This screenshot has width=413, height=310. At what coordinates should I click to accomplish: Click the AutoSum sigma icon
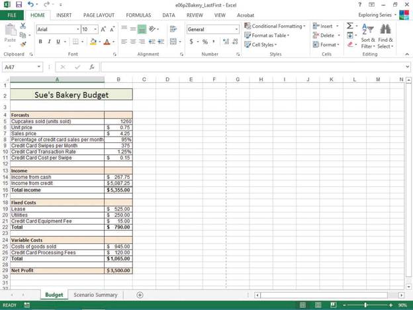coord(350,26)
